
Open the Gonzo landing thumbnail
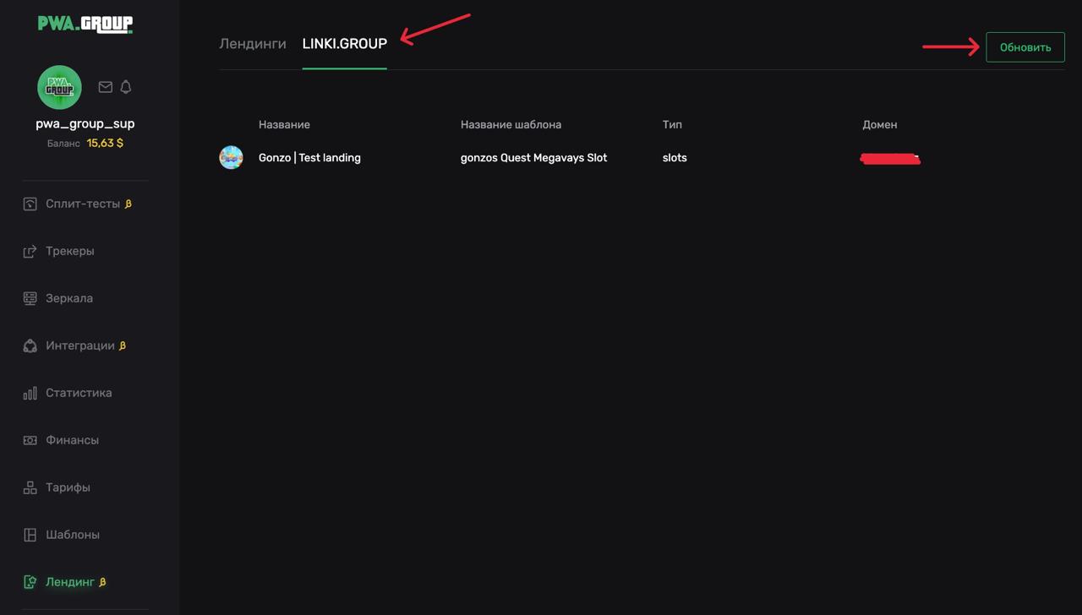231,157
